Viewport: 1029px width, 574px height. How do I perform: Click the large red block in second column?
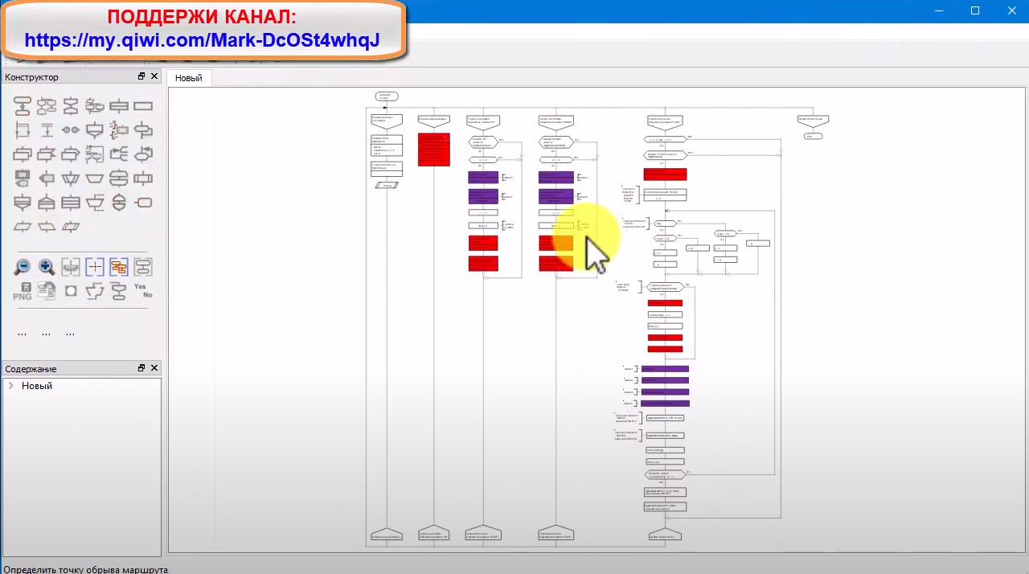(x=433, y=150)
